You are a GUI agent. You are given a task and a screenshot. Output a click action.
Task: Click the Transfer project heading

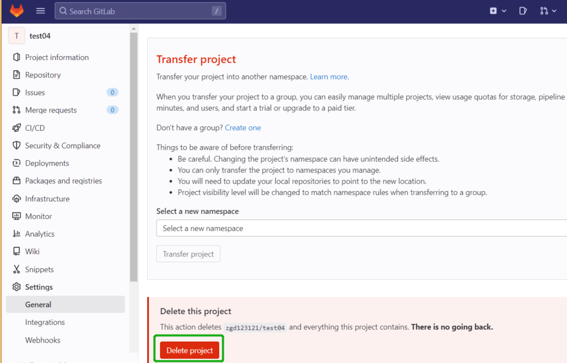pyautogui.click(x=196, y=59)
